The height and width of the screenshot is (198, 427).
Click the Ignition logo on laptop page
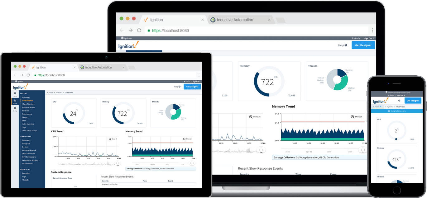click(x=128, y=45)
